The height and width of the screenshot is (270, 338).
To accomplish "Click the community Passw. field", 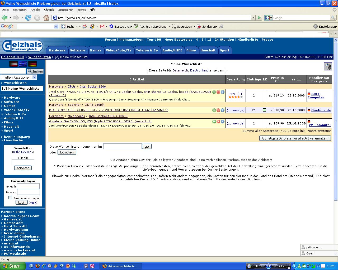I will click(x=28, y=192).
